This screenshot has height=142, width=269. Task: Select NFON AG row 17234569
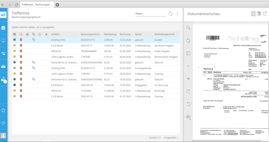pyautogui.click(x=96, y=91)
